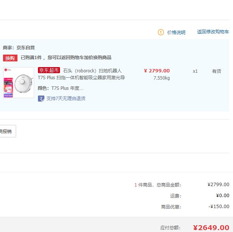Click the 有货 stock status
Viewport: 233px width, 232px height.
point(217,71)
